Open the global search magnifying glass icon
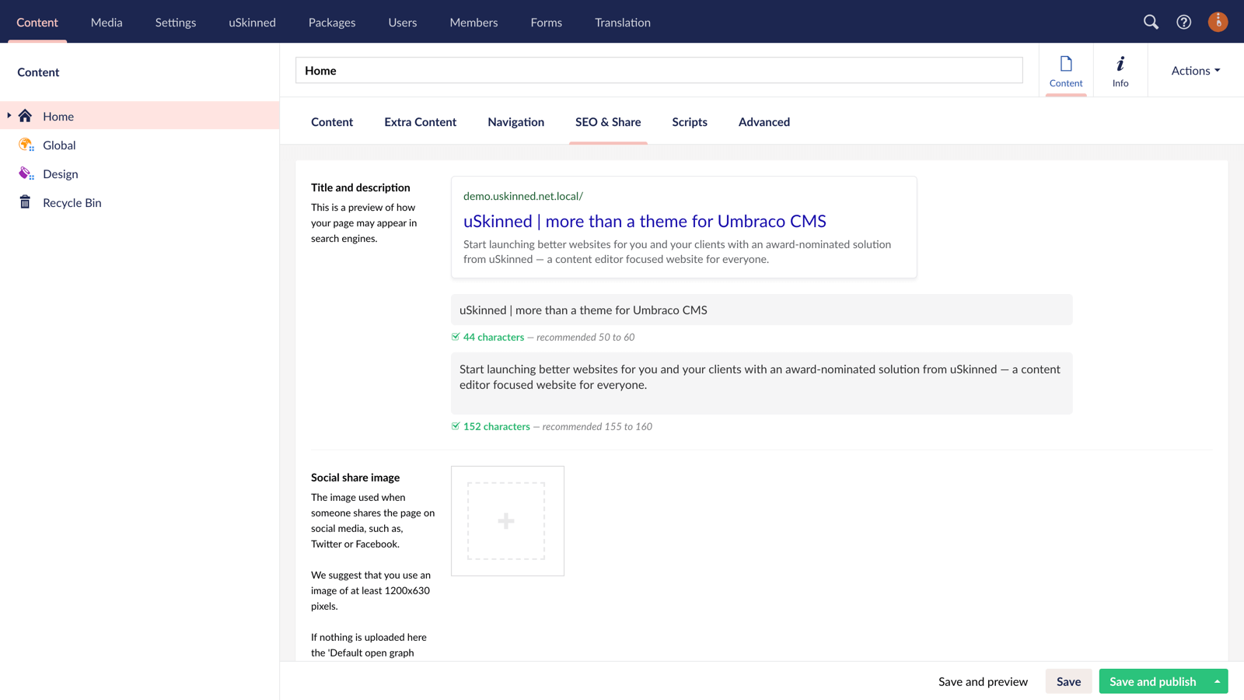The width and height of the screenshot is (1244, 700). coord(1151,22)
